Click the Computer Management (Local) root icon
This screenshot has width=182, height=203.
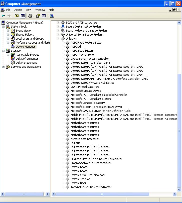tap(3, 23)
